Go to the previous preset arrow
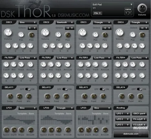This screenshot has height=139, width=151. tap(126, 13)
